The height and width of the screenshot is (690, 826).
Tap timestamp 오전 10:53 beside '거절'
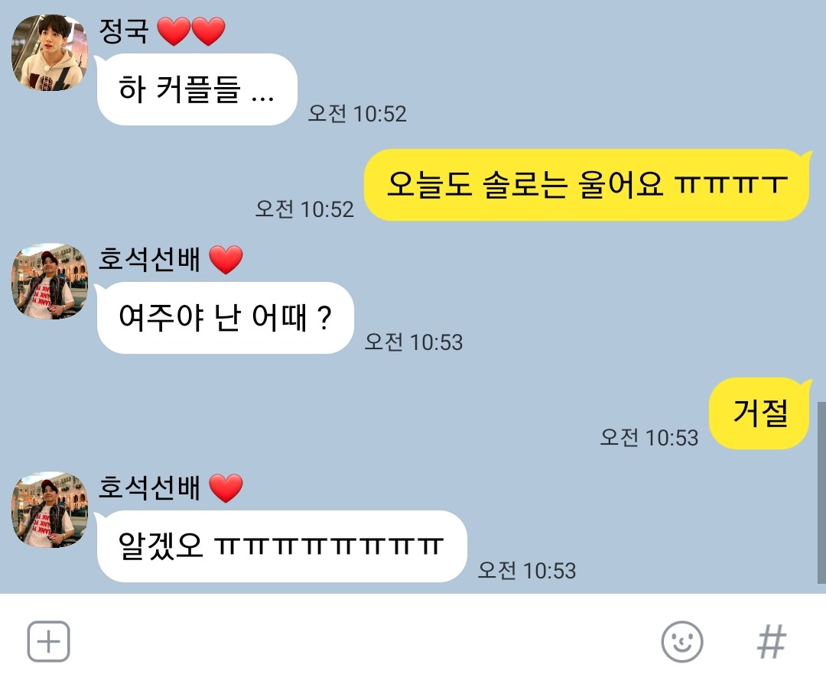coord(649,437)
